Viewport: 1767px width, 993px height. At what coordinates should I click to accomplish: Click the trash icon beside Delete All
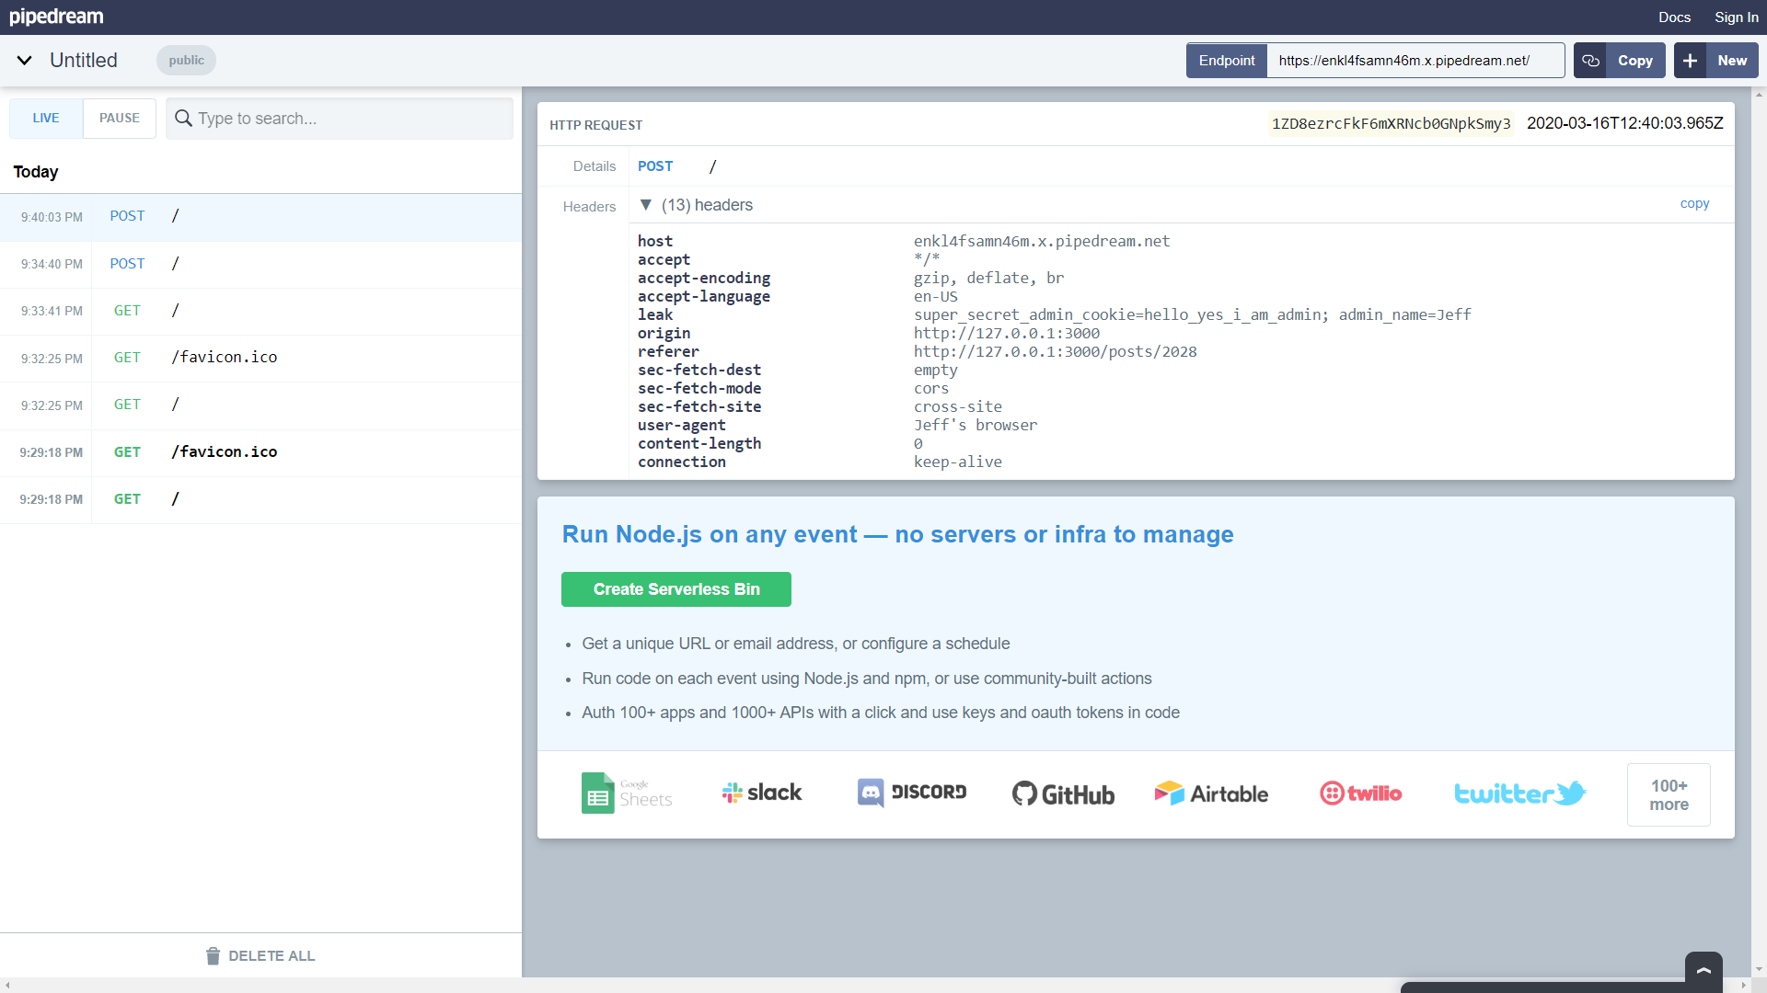(213, 956)
